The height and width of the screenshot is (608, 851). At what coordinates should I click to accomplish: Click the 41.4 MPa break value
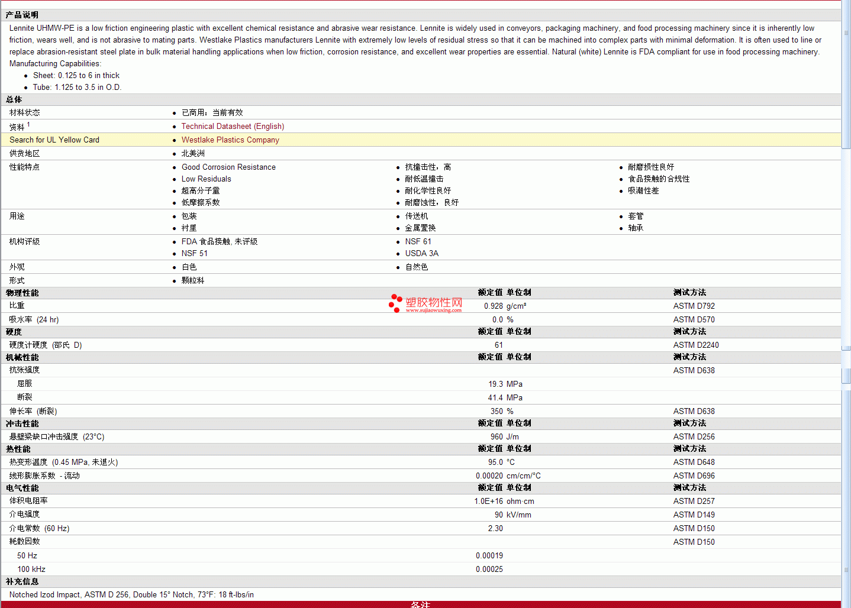(x=505, y=397)
